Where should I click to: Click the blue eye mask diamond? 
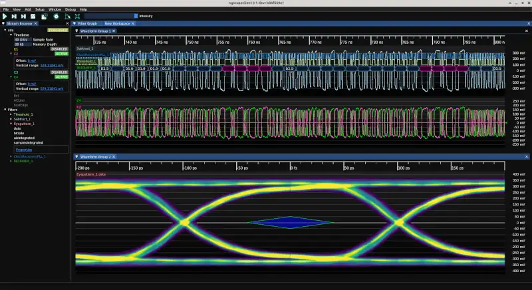coord(291,223)
